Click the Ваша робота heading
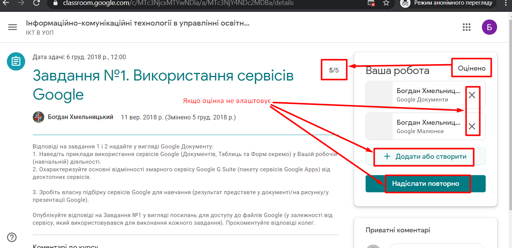This screenshot has height=248, width=512. pyautogui.click(x=397, y=71)
